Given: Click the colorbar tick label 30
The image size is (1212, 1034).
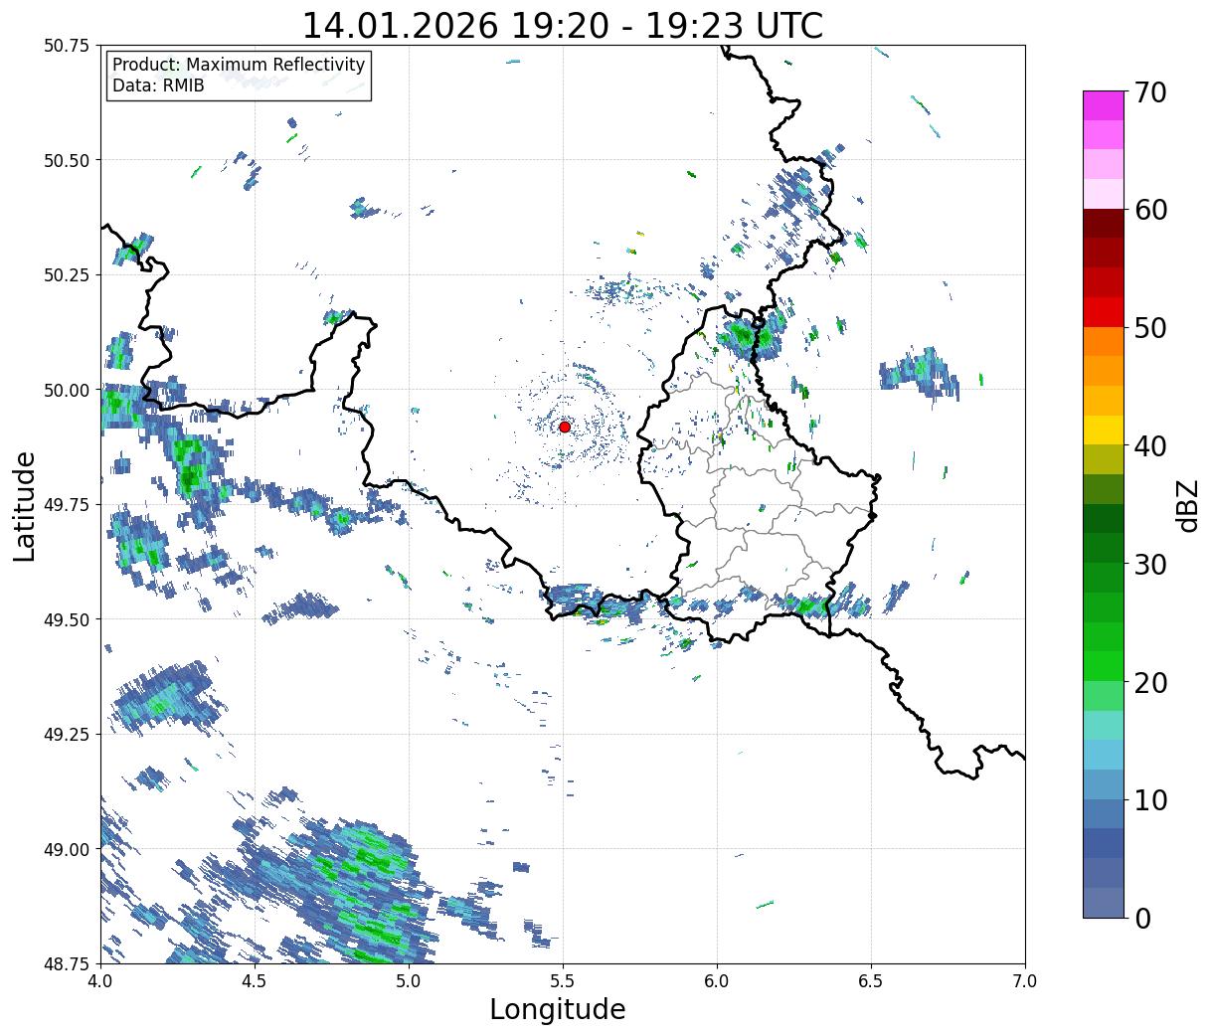Looking at the screenshot, I should [x=1149, y=565].
